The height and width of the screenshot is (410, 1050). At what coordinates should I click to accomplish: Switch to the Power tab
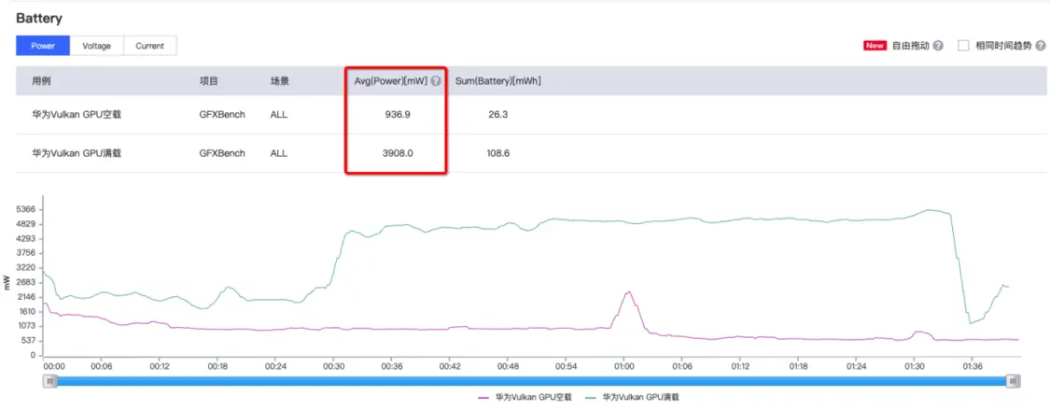pyautogui.click(x=43, y=46)
